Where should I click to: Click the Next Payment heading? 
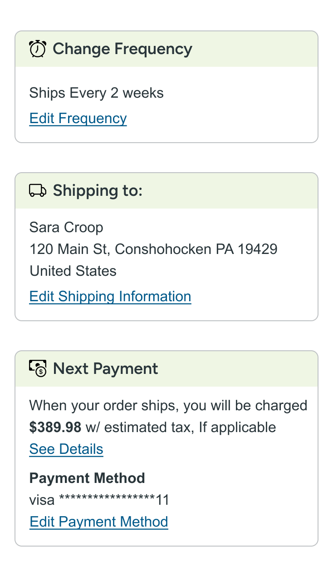[105, 368]
